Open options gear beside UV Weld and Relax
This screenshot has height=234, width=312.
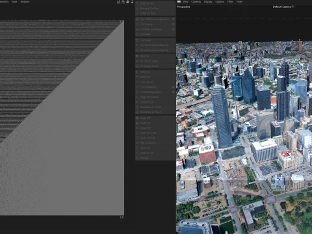click(x=174, y=29)
